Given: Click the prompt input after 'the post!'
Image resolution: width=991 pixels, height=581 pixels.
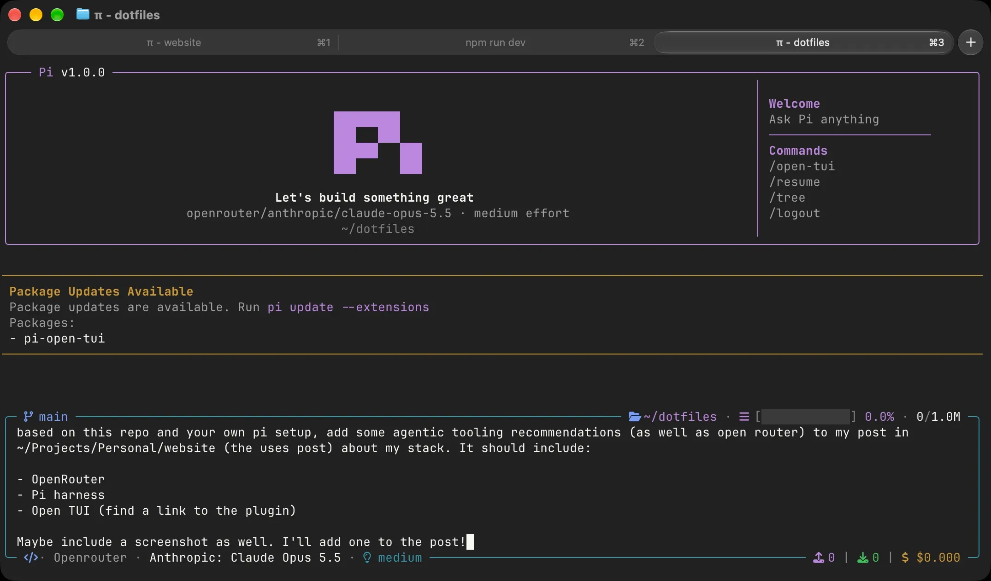Looking at the screenshot, I should 470,542.
